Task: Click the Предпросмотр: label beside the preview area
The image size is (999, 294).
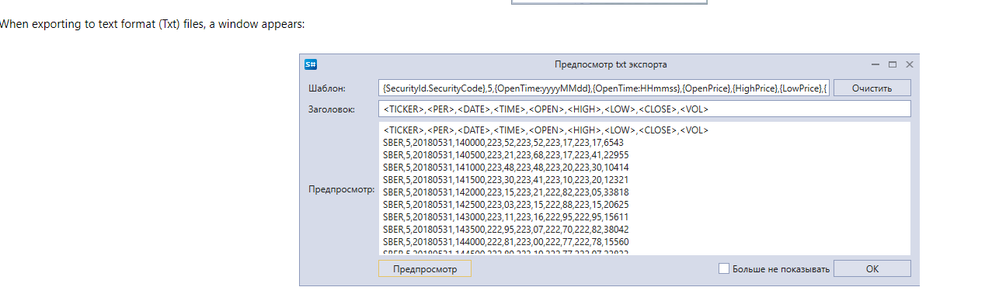Action: (342, 189)
